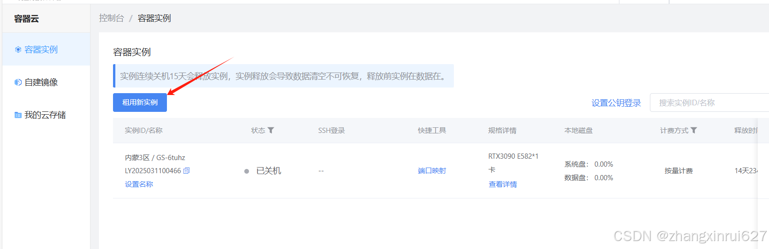Screen dimensions: 769x249
Task: Open 我的云存储 in the sidebar menu
Action: (46, 115)
